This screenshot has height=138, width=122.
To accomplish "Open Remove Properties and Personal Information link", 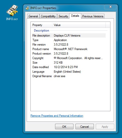I will [57, 116].
